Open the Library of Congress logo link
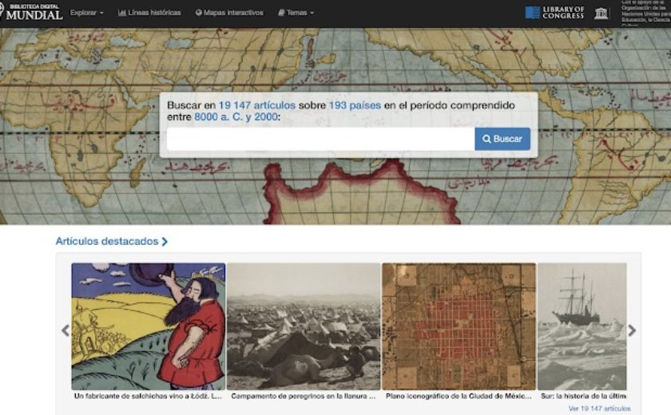This screenshot has width=671, height=415. pyautogui.click(x=554, y=13)
